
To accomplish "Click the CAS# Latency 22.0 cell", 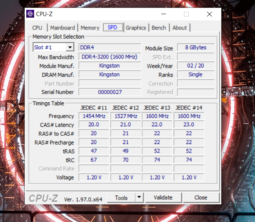I will (x=157, y=125).
